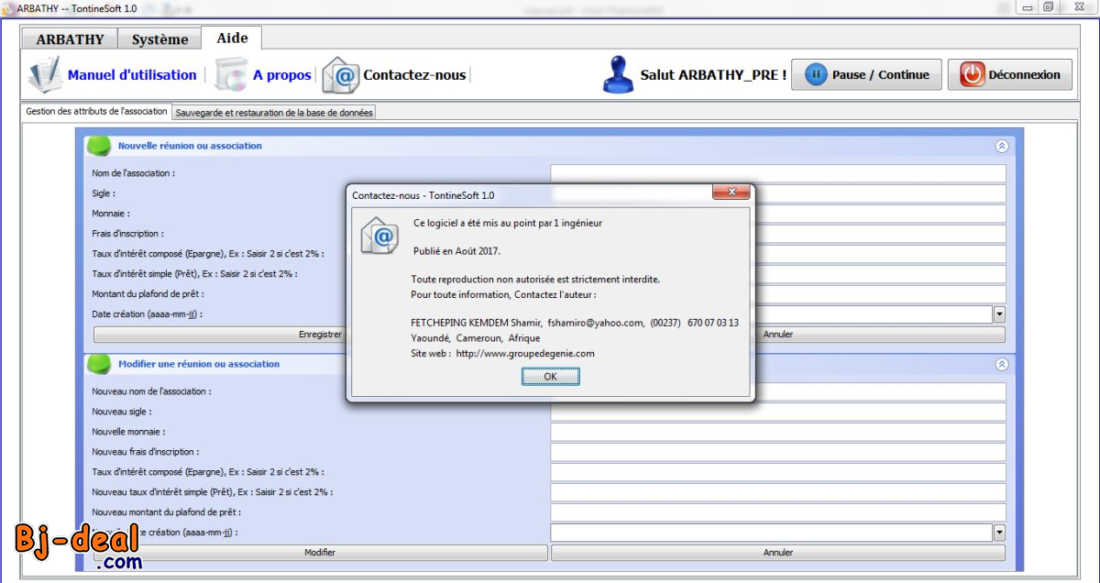The image size is (1100, 583).
Task: Open the Nouvelle date création dropdown
Action: point(998,532)
